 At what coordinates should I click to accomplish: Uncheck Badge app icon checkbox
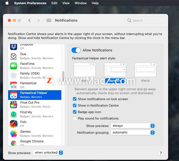pyautogui.click(x=75, y=112)
